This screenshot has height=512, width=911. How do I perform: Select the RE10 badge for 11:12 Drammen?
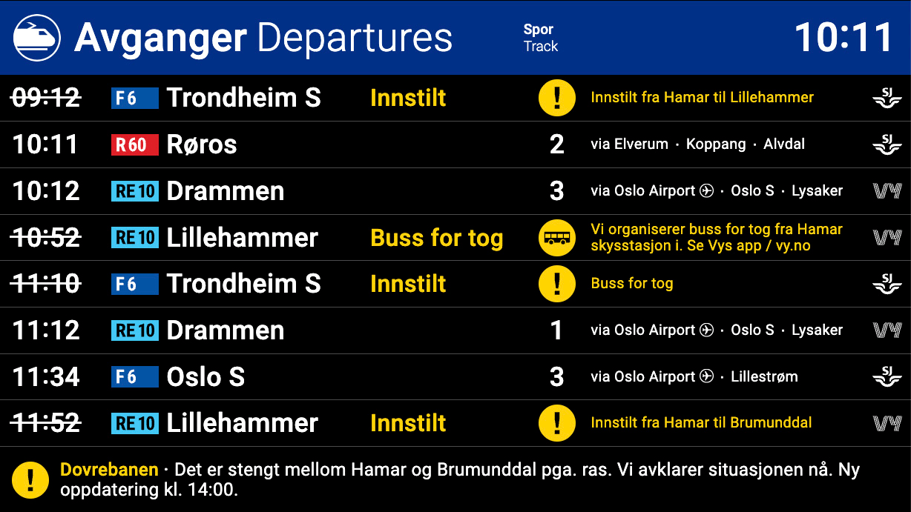click(x=134, y=330)
